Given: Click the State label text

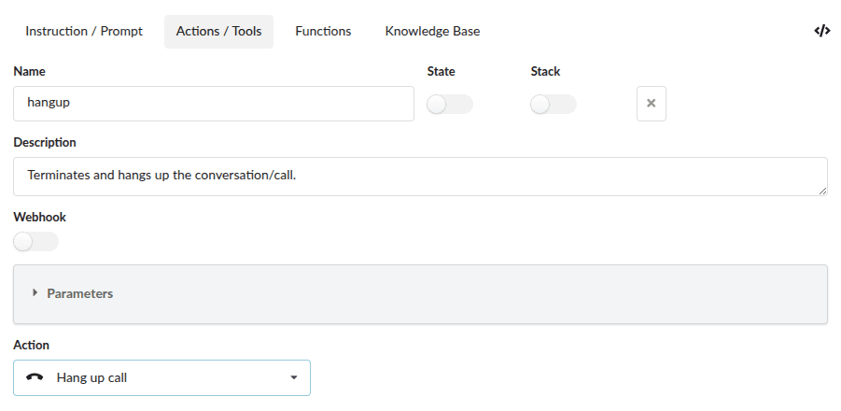Looking at the screenshot, I should click(x=441, y=71).
